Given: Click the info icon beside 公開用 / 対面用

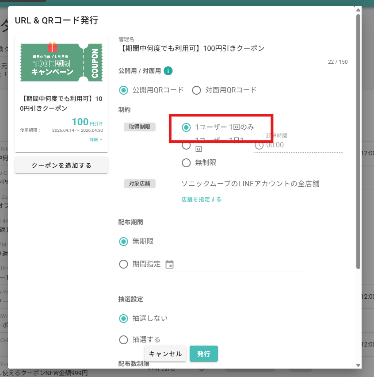Looking at the screenshot, I should coord(168,71).
